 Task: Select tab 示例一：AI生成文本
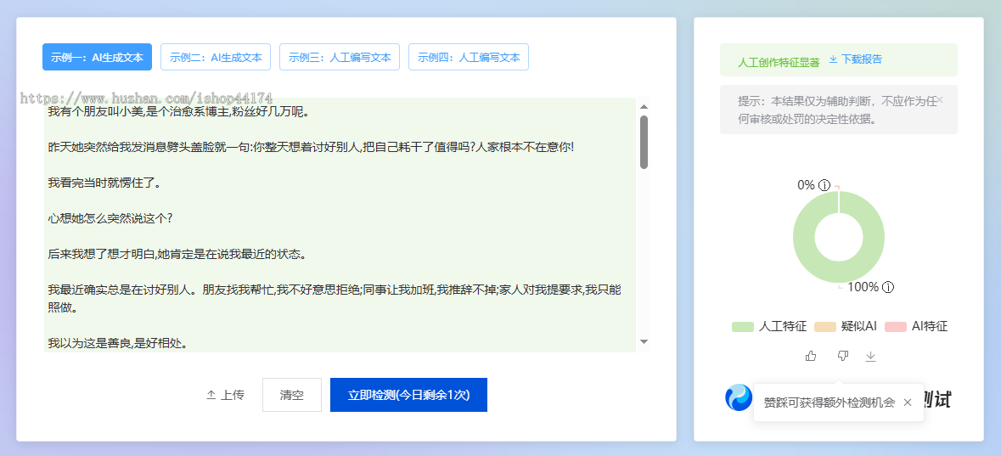[x=97, y=57]
